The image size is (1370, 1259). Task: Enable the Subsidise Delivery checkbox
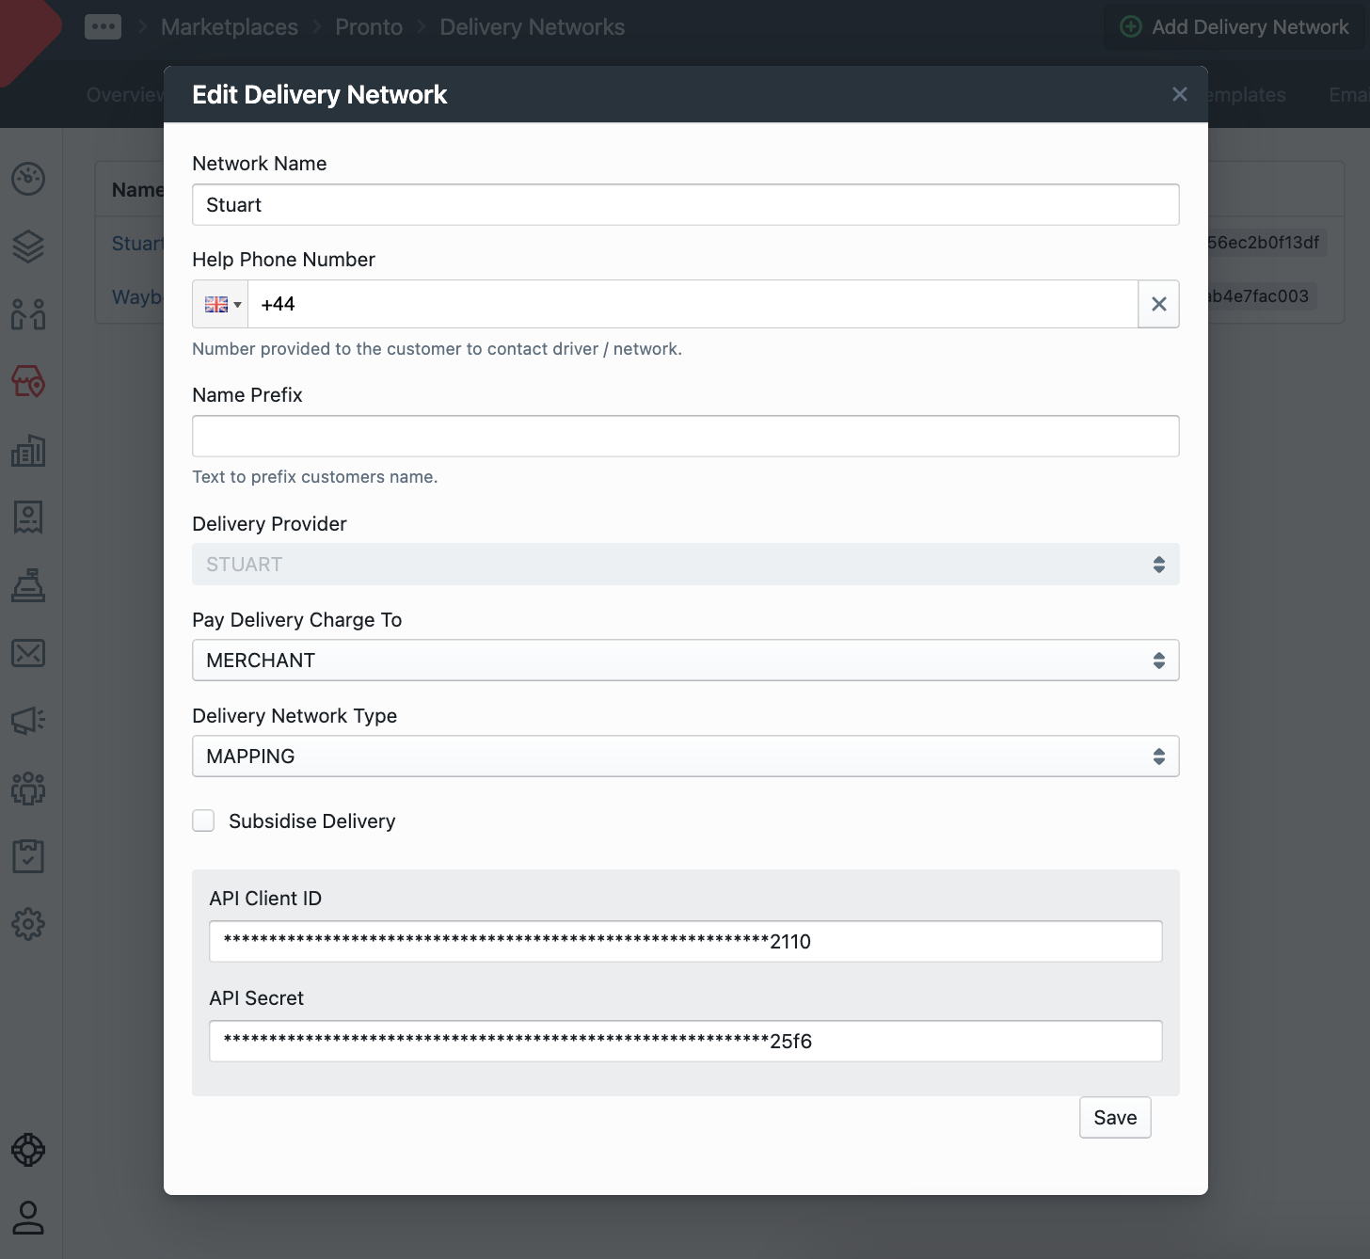(203, 821)
